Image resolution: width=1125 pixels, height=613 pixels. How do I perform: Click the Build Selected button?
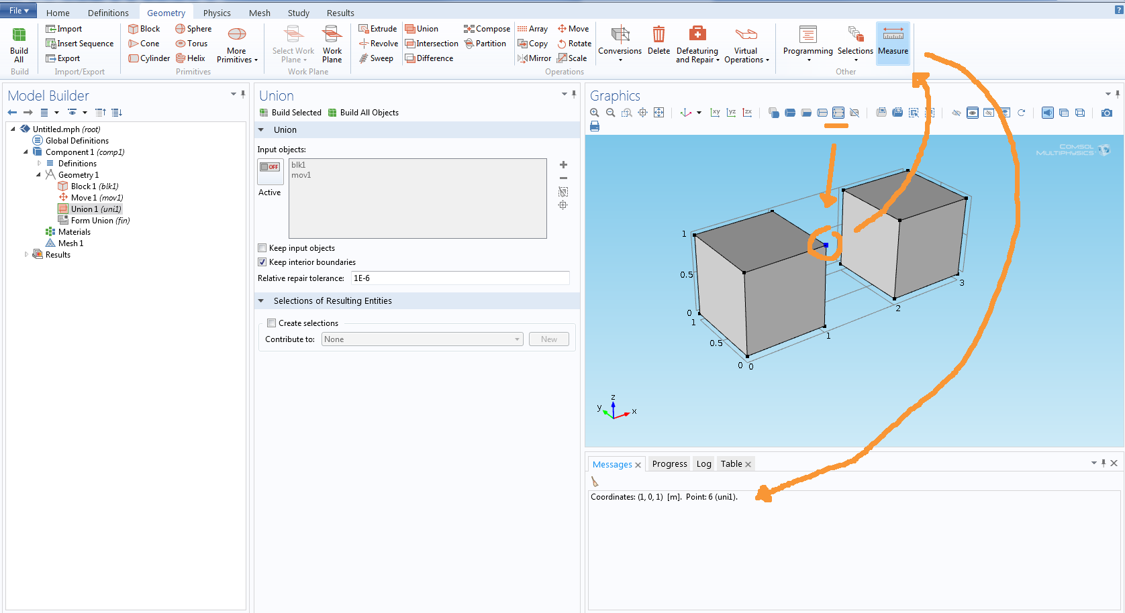290,113
